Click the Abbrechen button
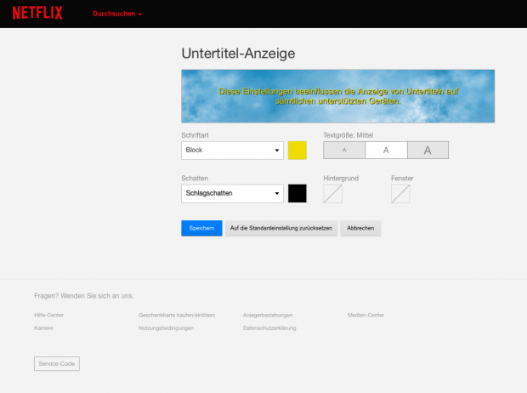This screenshot has height=393, width=527. point(360,229)
